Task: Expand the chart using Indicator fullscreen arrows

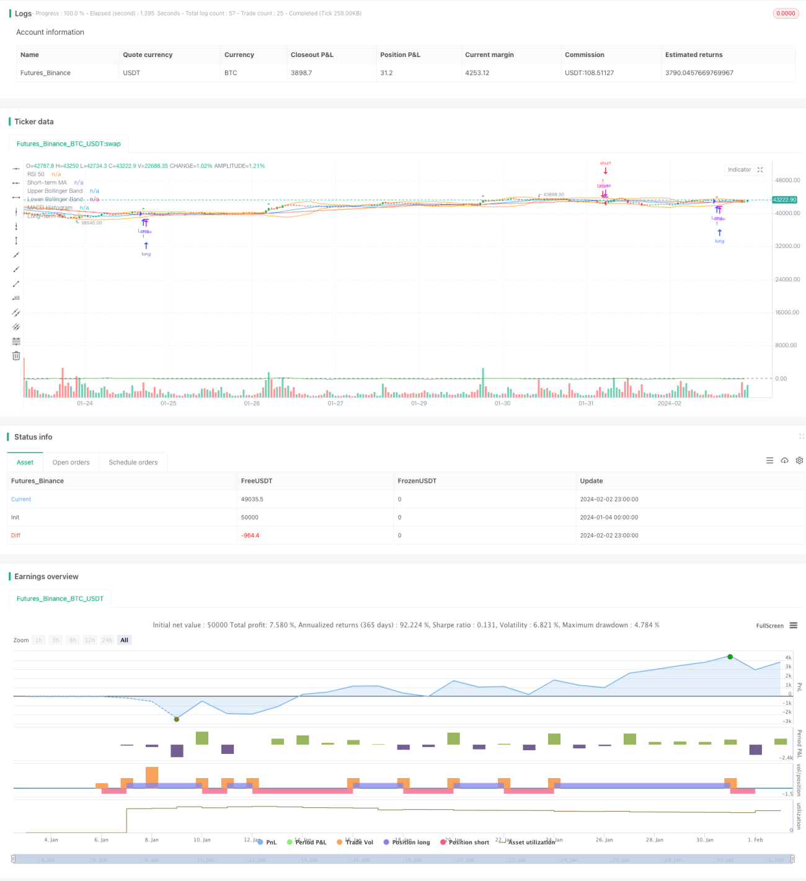Action: coord(760,169)
